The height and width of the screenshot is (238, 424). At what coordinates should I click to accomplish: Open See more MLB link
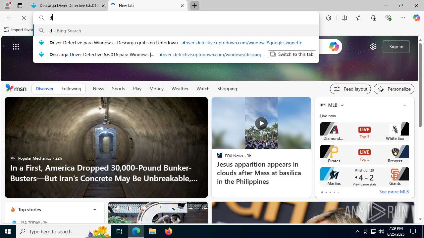click(394, 192)
